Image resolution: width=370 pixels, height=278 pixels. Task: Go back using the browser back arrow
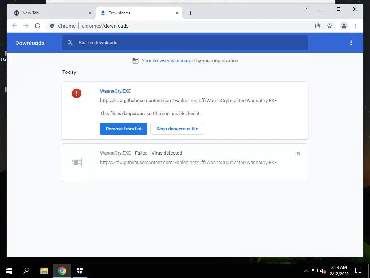(14, 26)
